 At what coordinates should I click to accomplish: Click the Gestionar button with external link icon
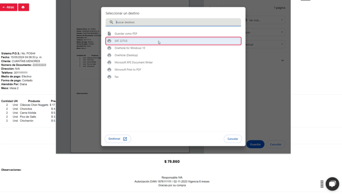coord(118,139)
